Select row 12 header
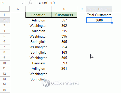The height and width of the screenshot is (93, 121). (5, 74)
